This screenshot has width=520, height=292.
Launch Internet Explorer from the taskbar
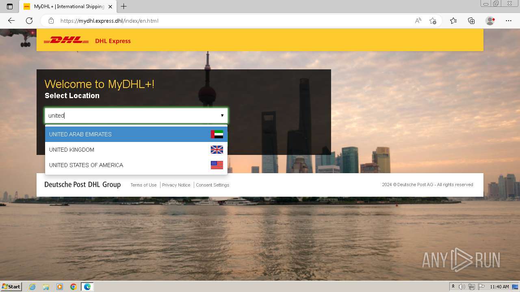click(32, 287)
